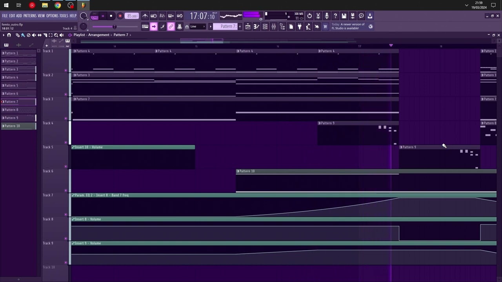Open help via question mark icon

pos(335,16)
